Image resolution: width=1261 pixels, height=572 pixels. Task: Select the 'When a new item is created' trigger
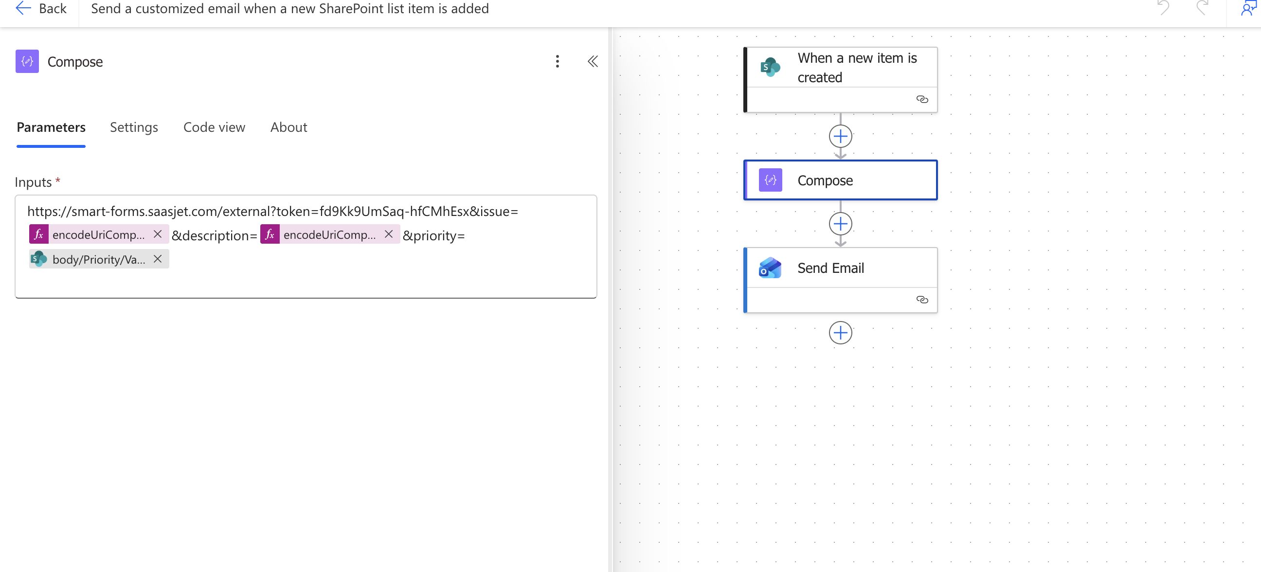[x=840, y=79]
